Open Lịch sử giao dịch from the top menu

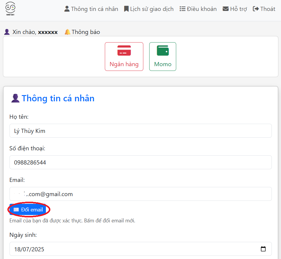(151, 9)
